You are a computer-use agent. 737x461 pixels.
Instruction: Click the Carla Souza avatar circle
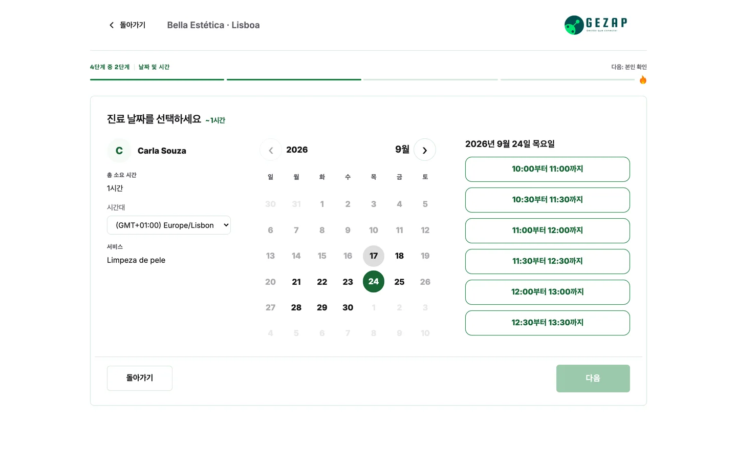(119, 151)
